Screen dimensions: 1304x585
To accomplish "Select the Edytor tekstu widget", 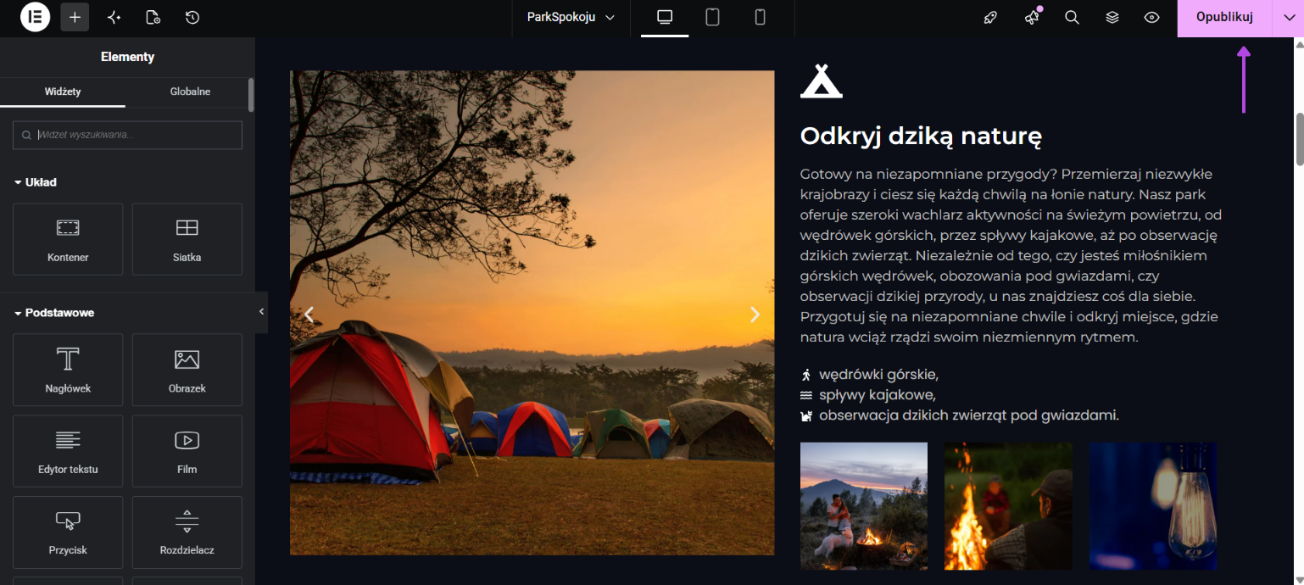I will [x=68, y=451].
